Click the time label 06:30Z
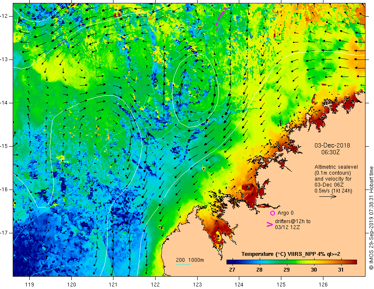This screenshot has height=289, width=374. [x=330, y=152]
